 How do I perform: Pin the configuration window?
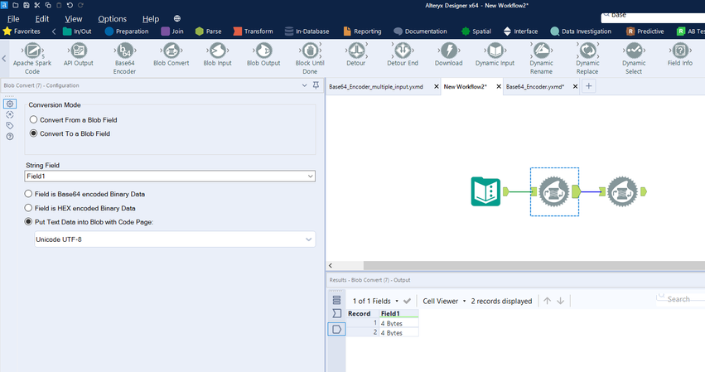click(316, 85)
